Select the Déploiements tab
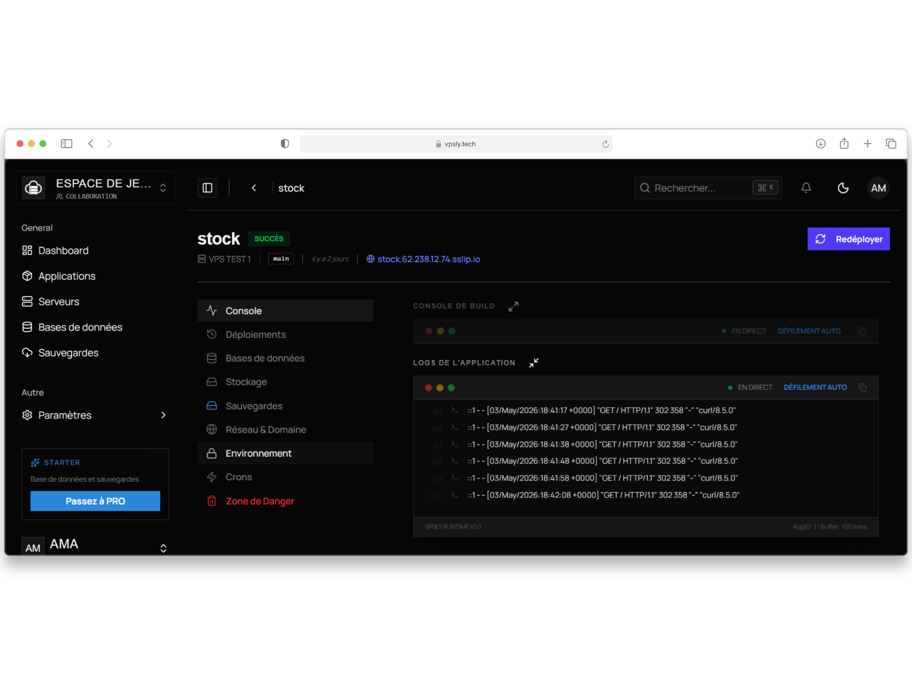Viewport: 912px width, 684px height. pos(285,334)
